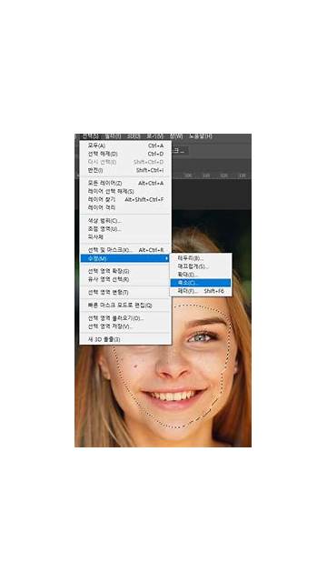Choose 축소(C) Contract in the Modify submenu
The width and height of the screenshot is (327, 582).
coord(201,283)
